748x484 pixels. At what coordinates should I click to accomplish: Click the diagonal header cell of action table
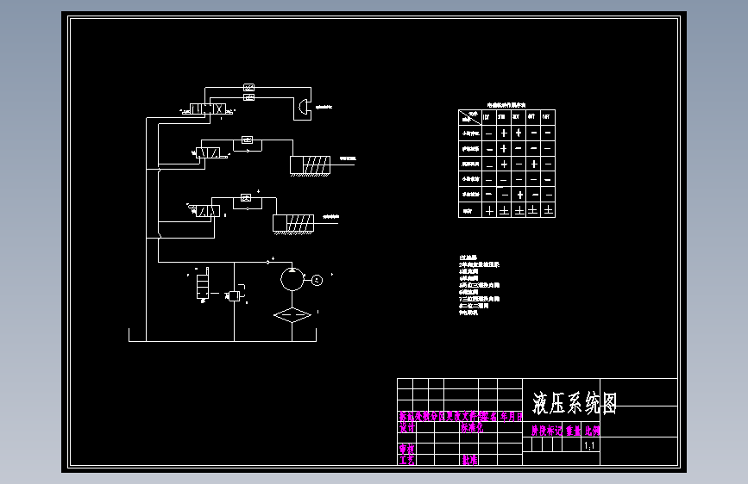pos(470,117)
